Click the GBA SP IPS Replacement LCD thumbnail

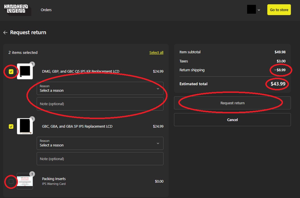point(25,126)
